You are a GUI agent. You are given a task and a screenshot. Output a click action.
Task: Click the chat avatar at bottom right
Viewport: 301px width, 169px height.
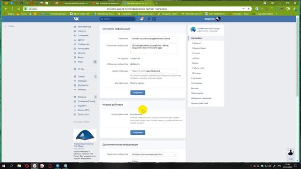click(291, 152)
